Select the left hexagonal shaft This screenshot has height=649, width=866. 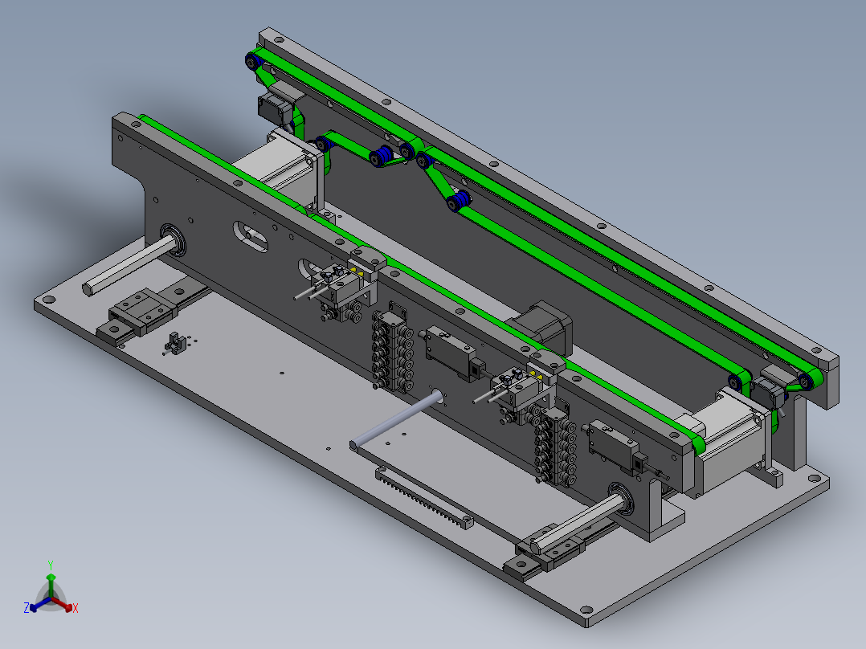(x=130, y=264)
